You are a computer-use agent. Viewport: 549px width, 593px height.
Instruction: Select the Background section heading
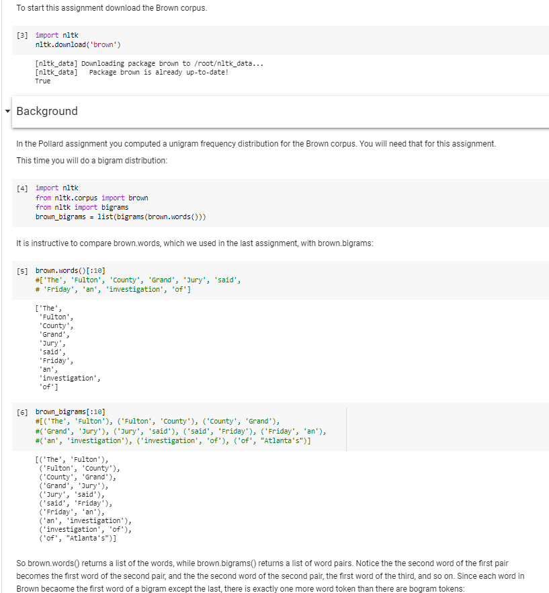point(47,112)
